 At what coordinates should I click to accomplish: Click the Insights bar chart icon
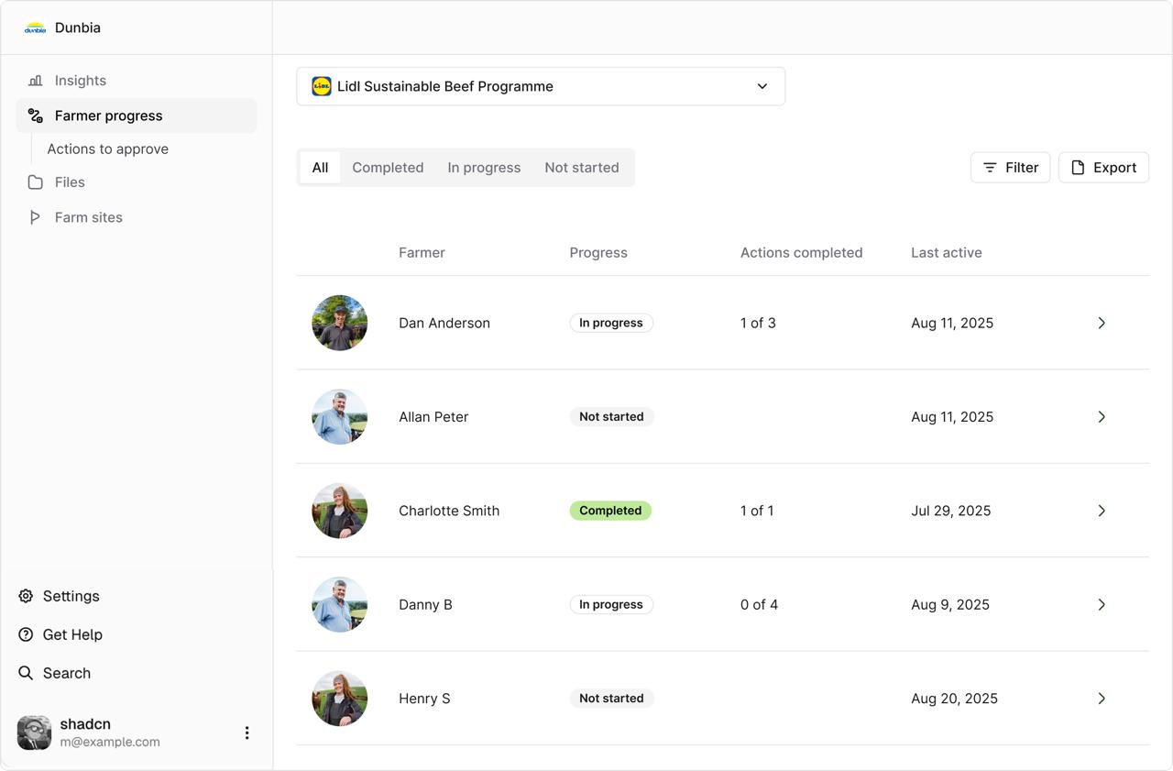(x=35, y=80)
